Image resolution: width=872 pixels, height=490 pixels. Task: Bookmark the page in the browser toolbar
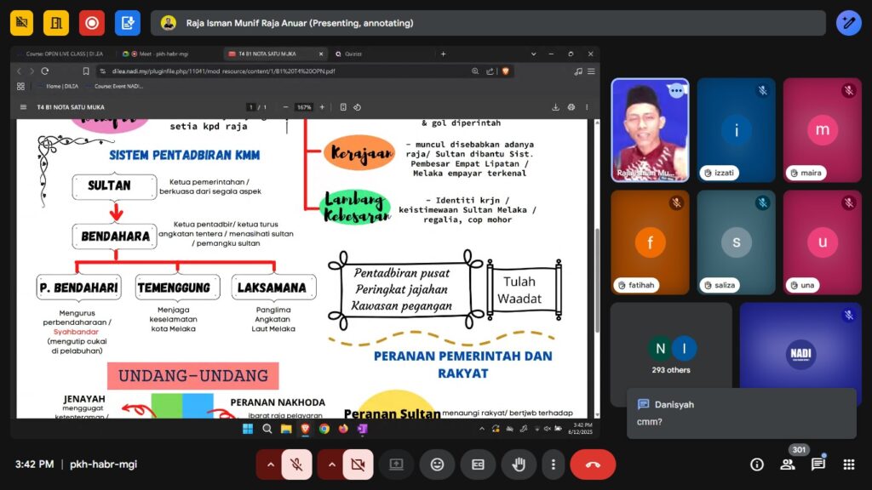pos(86,71)
